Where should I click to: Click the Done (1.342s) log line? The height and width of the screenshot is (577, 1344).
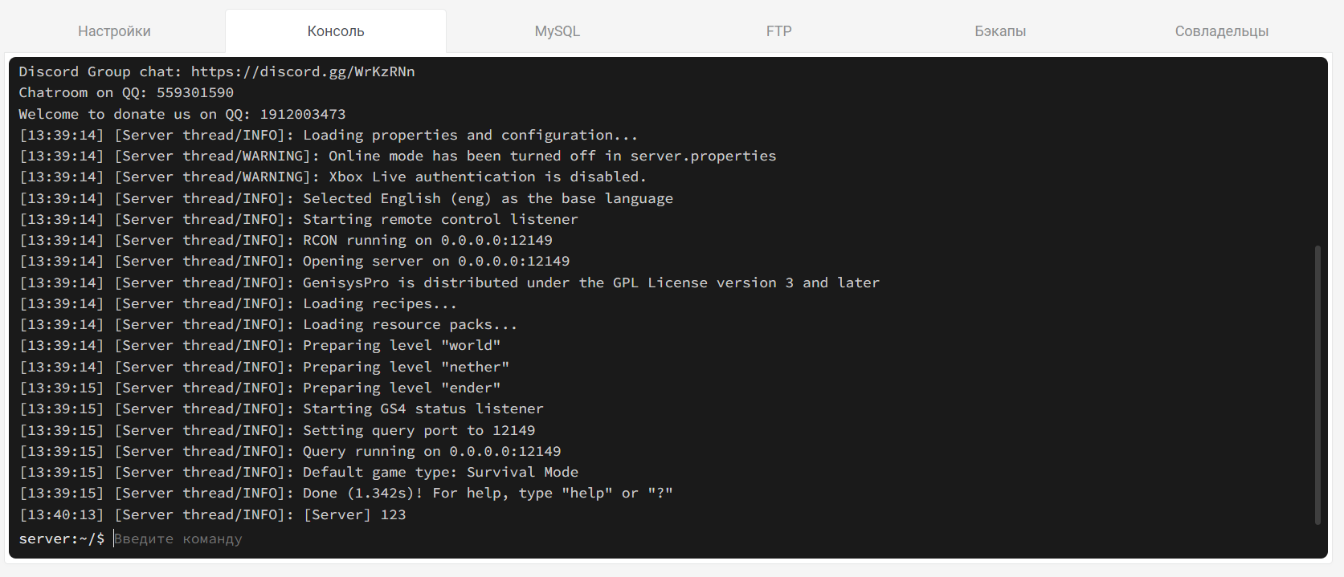tap(345, 493)
